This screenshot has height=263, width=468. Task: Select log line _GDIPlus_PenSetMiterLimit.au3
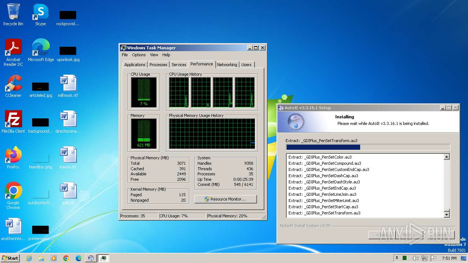point(324,201)
